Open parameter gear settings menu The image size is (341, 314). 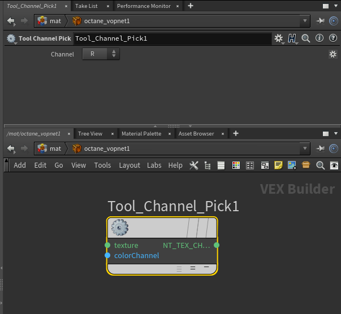tap(279, 38)
